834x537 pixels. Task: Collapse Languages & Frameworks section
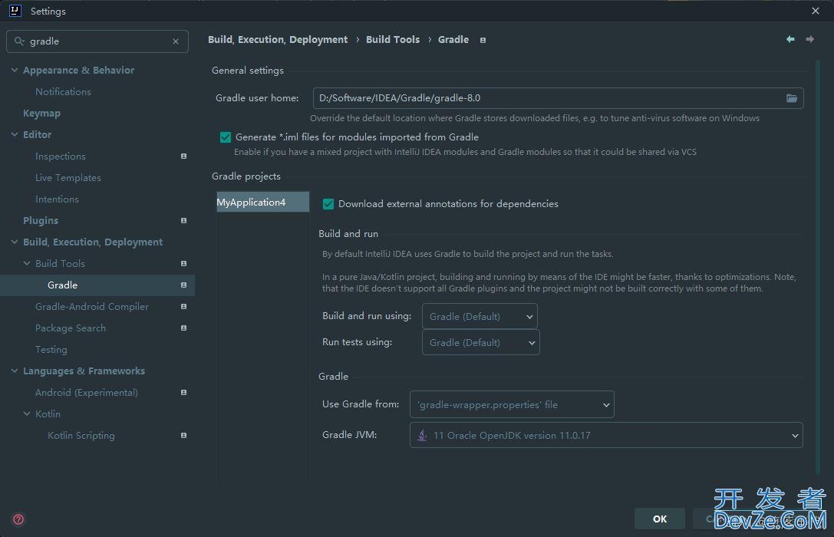[15, 371]
